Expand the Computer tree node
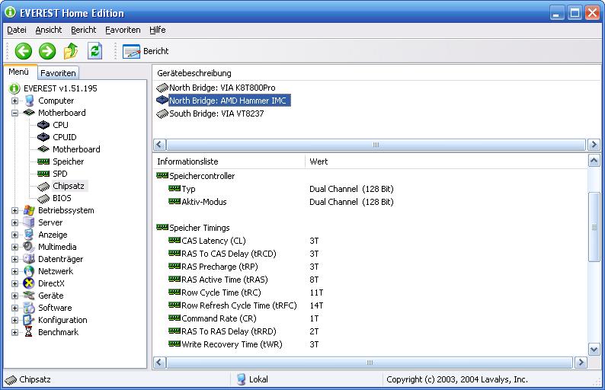Image resolution: width=605 pixels, height=390 pixels. [x=14, y=101]
